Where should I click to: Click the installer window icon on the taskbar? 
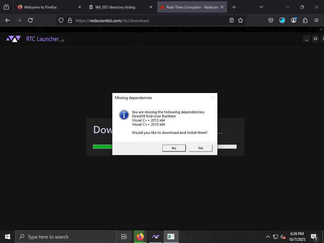(171, 237)
